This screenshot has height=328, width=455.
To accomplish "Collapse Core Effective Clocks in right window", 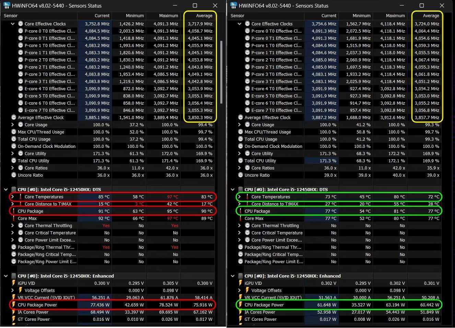I will 240,24.
